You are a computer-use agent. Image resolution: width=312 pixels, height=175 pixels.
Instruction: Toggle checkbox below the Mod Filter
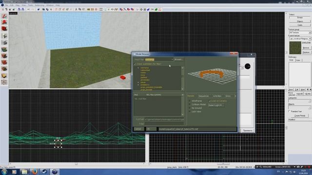point(135,64)
